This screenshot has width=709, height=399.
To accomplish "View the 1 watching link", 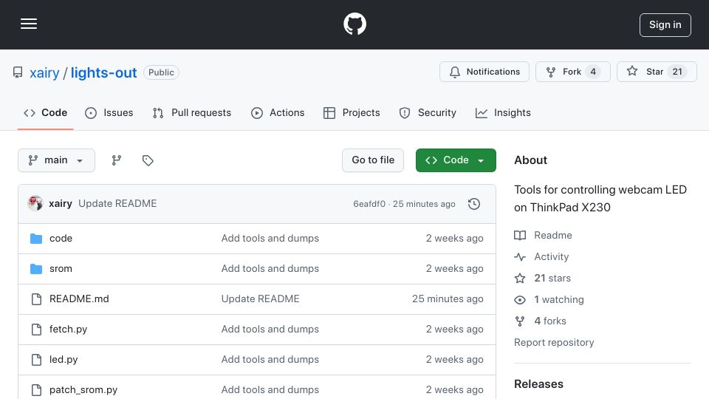I will click(549, 299).
